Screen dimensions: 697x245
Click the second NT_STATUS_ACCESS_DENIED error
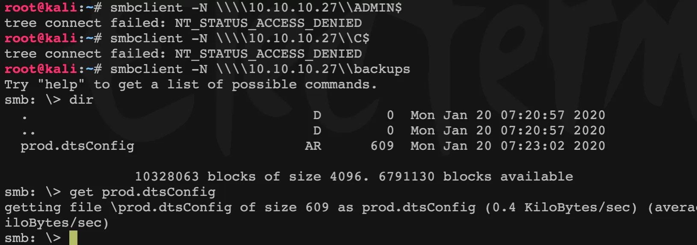[x=268, y=54]
